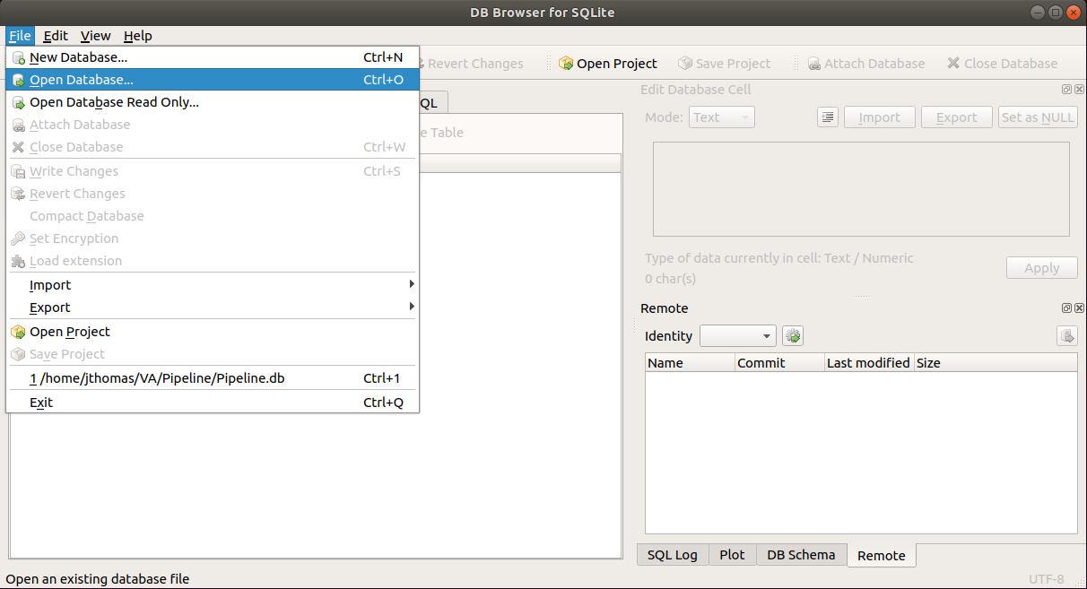Screen dimensions: 1087x589
Task: Click the Name column header
Action: pos(690,363)
